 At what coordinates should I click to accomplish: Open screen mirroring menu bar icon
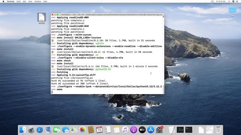[212, 1]
